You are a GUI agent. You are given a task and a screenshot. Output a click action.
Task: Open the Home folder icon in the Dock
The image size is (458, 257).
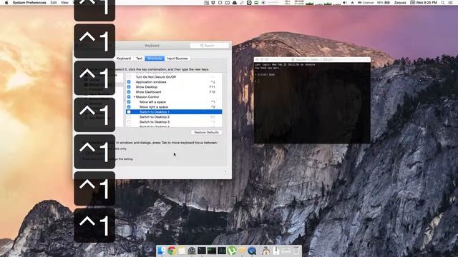coord(265,251)
